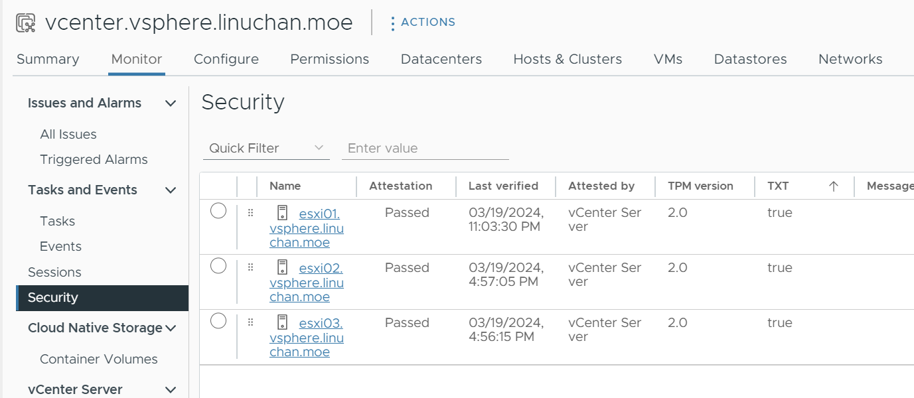Select the esxi02 row radio button
This screenshot has height=398, width=914.
click(218, 266)
